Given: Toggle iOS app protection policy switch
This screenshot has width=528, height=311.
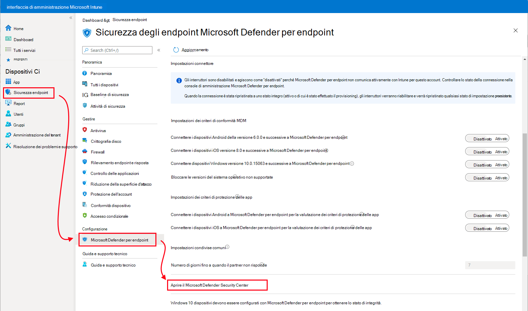Looking at the screenshot, I should pos(487,228).
